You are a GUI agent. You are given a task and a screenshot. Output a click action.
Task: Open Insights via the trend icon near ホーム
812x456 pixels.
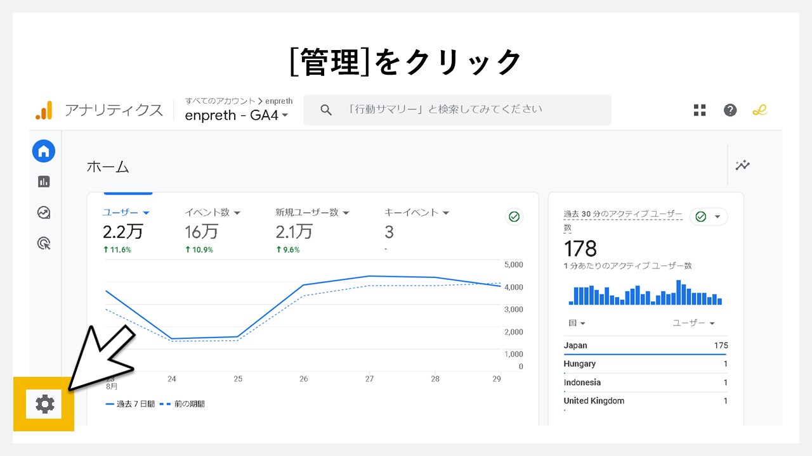tap(742, 165)
